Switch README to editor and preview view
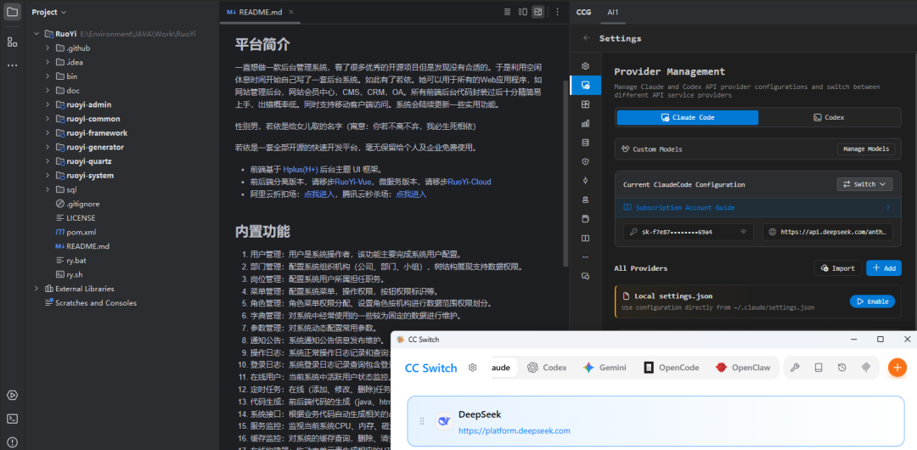Viewport: 917px width, 450px height. pos(523,12)
